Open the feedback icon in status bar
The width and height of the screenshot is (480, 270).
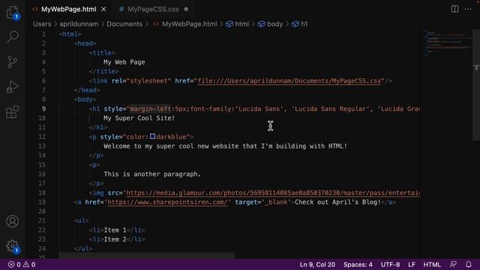pyautogui.click(x=453, y=264)
